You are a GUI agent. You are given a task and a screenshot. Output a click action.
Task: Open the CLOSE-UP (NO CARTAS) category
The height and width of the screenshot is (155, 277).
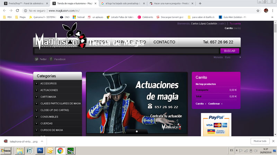pyautogui.click(x=55, y=110)
